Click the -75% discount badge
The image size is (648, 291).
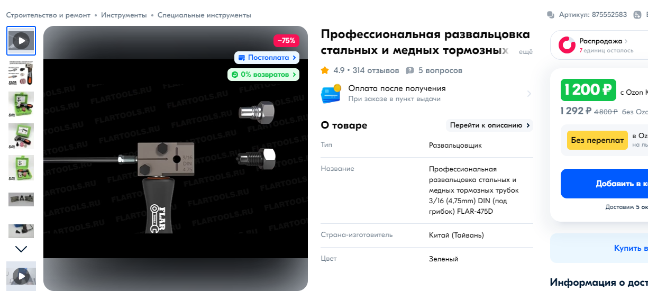(x=286, y=41)
